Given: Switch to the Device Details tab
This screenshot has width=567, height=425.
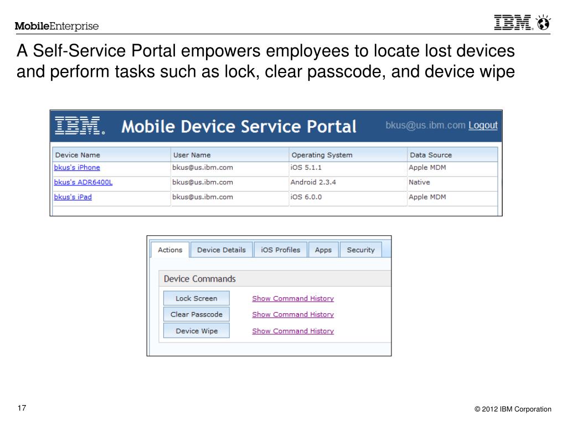Looking at the screenshot, I should (221, 250).
